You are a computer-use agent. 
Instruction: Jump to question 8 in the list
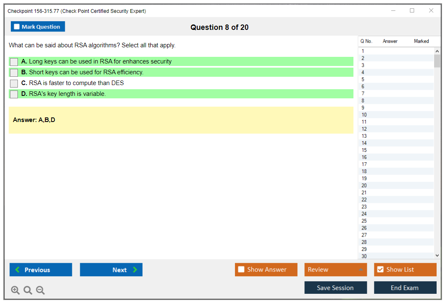(363, 101)
